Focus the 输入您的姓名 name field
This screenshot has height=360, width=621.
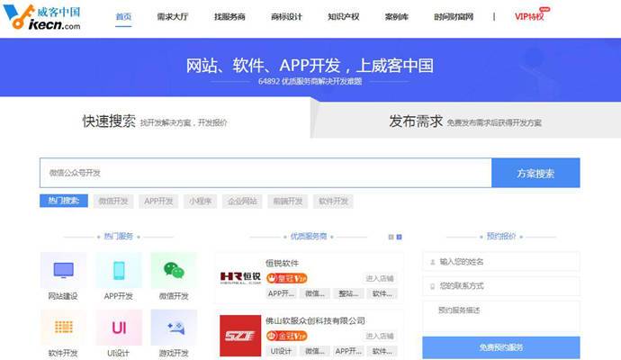point(500,261)
